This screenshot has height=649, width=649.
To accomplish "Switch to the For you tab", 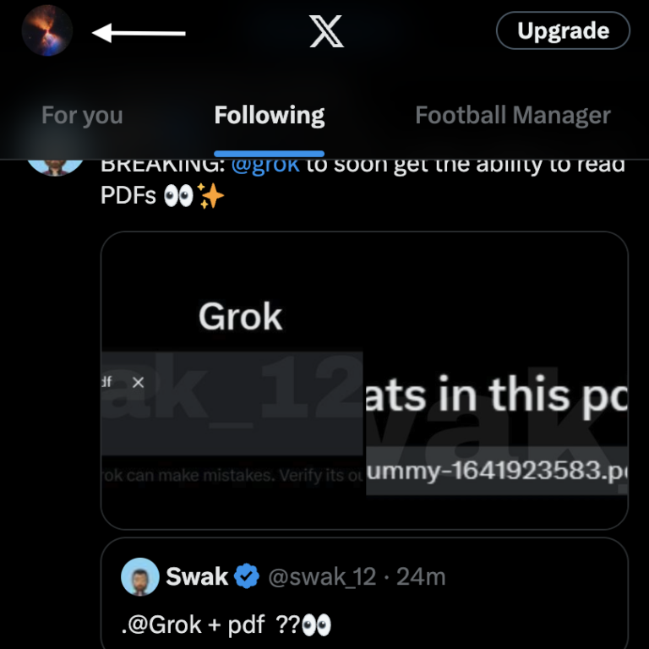I will click(x=82, y=116).
